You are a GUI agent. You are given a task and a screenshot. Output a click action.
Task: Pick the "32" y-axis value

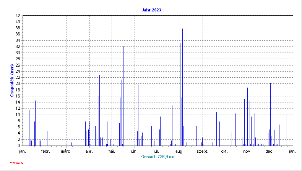pos(18,46)
